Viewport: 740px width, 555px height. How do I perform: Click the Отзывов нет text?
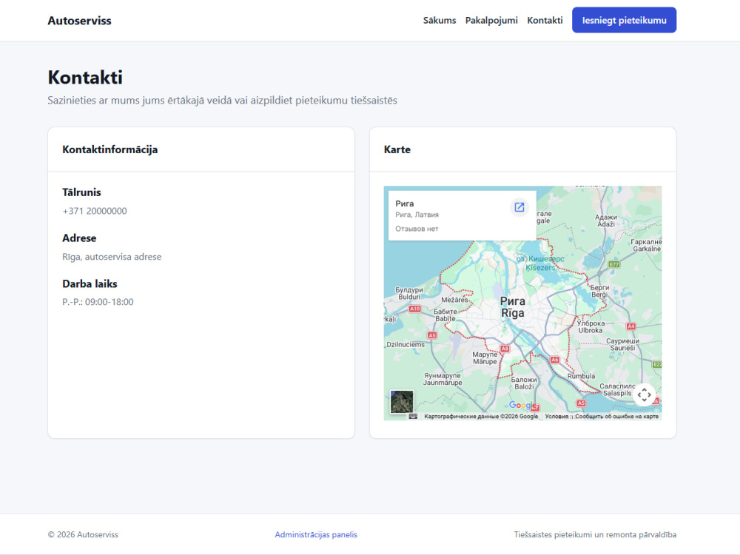(x=417, y=229)
